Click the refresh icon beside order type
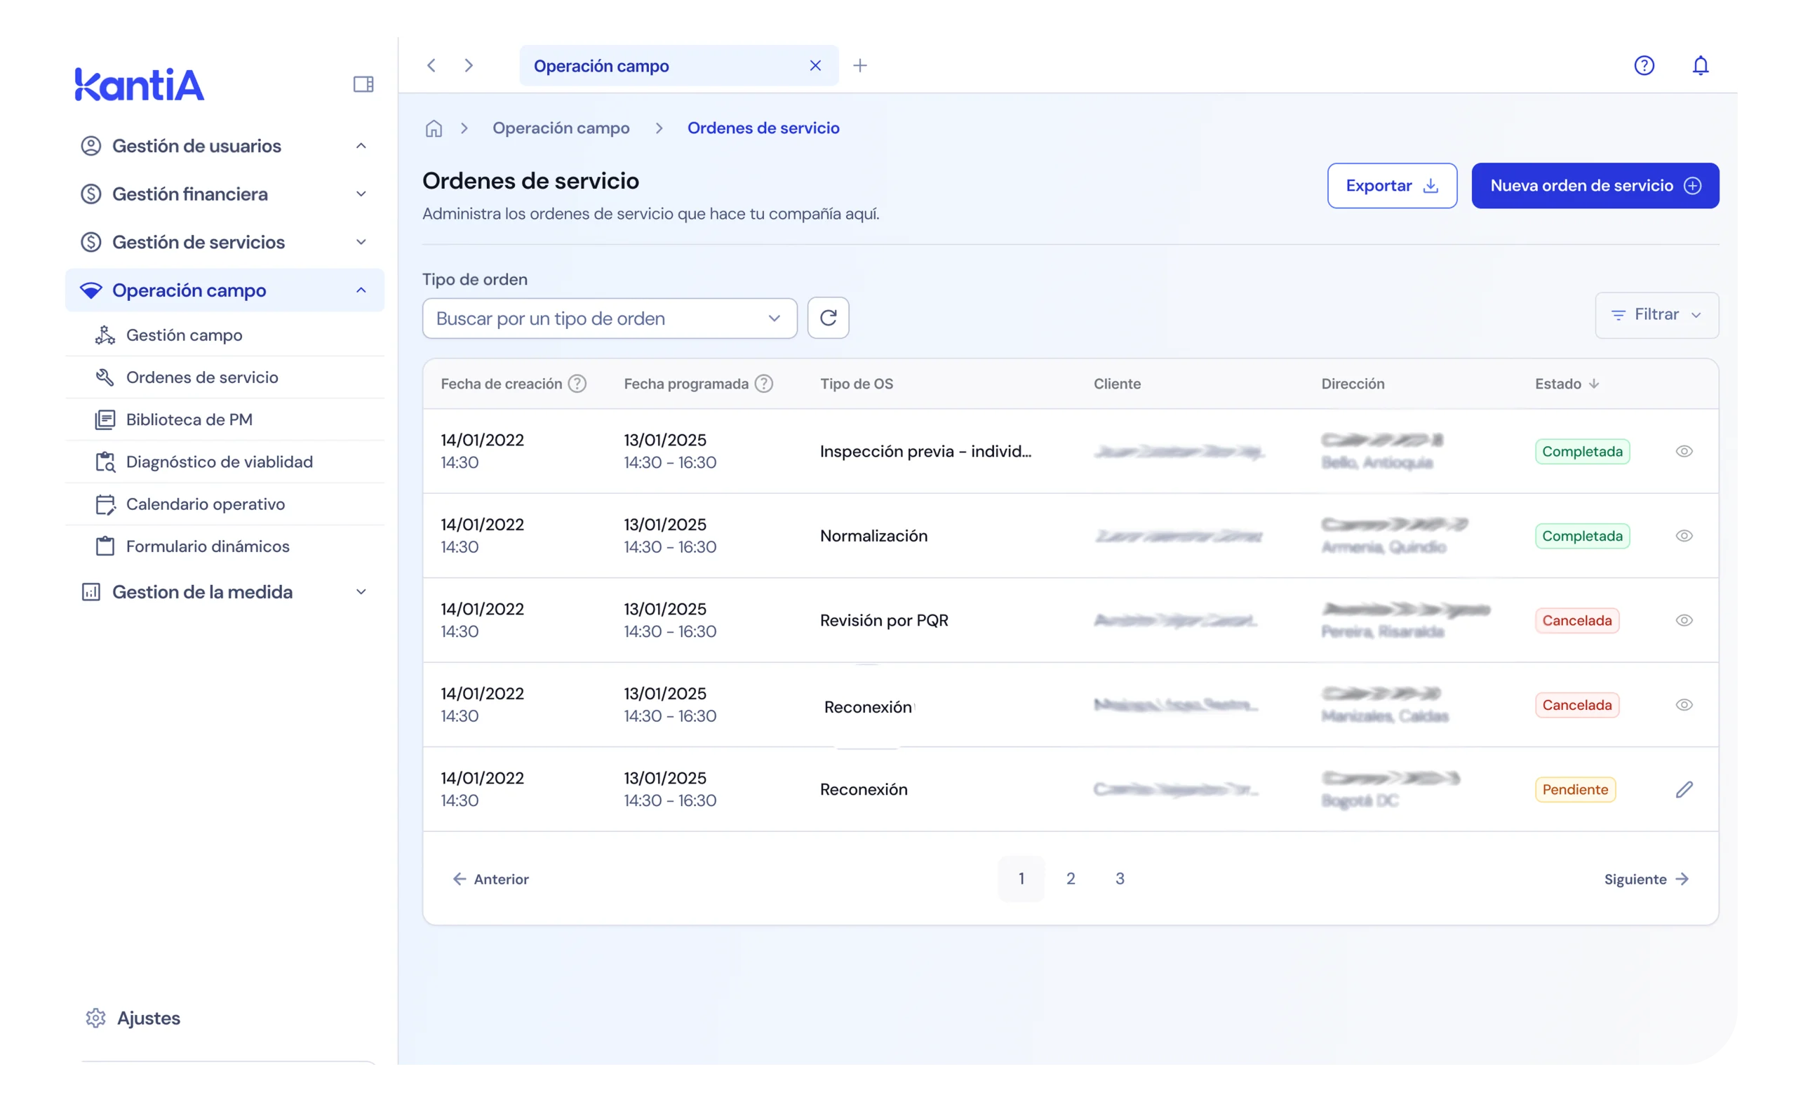The height and width of the screenshot is (1095, 1796). tap(828, 318)
